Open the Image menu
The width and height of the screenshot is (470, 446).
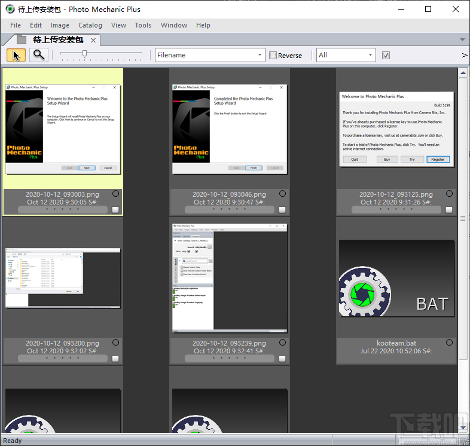pos(60,25)
